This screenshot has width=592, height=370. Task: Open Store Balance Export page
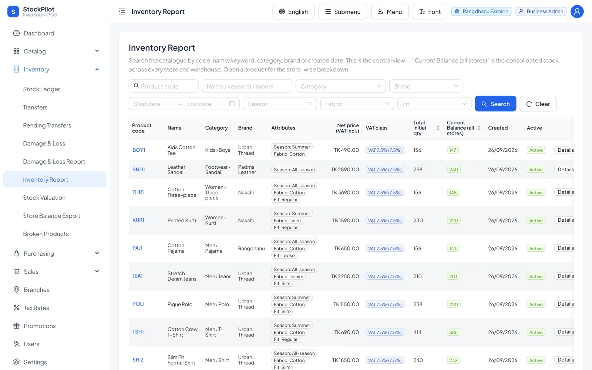[51, 216]
